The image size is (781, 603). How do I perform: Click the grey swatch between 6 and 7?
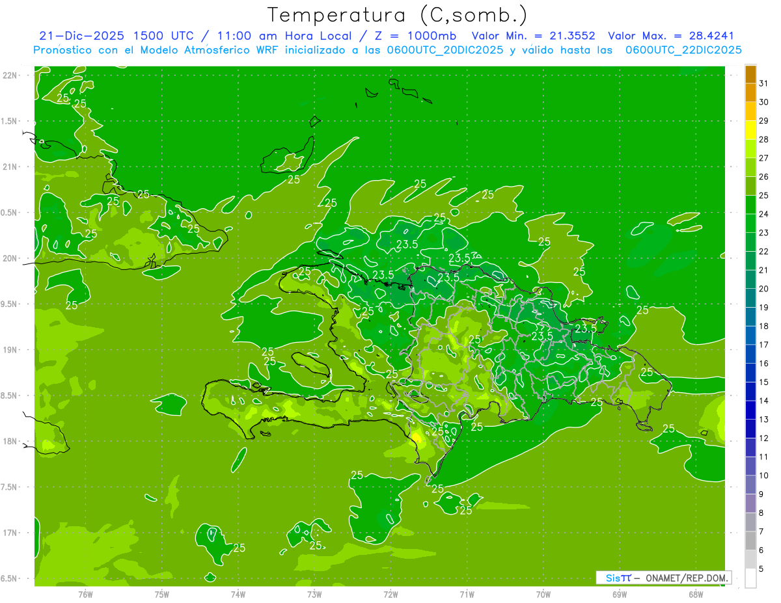pyautogui.click(x=750, y=541)
